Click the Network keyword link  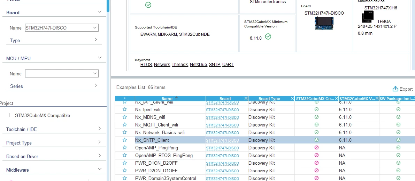click(162, 64)
